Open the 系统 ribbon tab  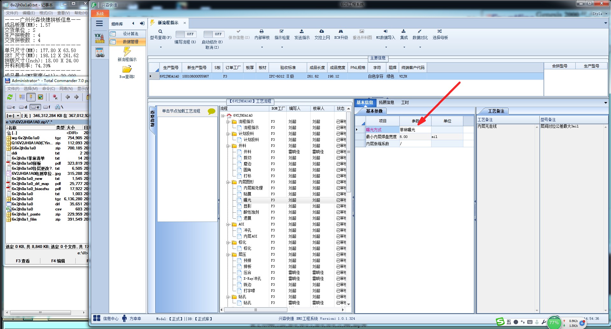click(100, 14)
